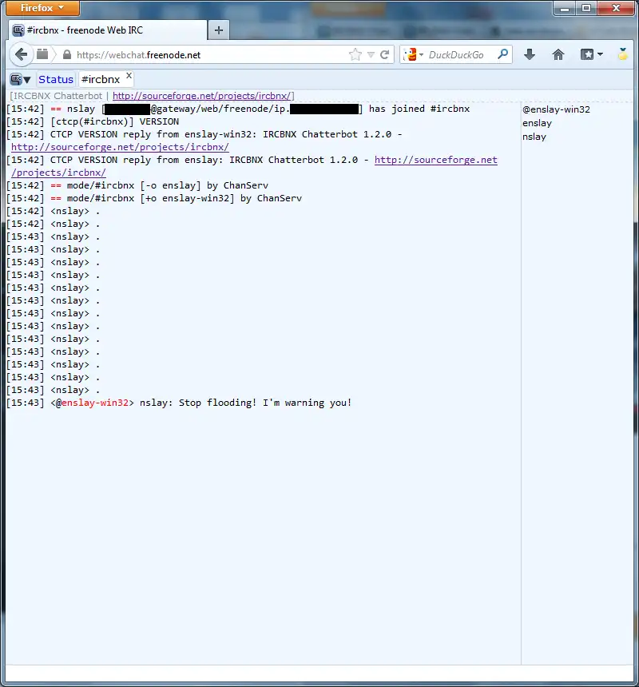Click the yellow medal add-on icon

pyautogui.click(x=623, y=54)
